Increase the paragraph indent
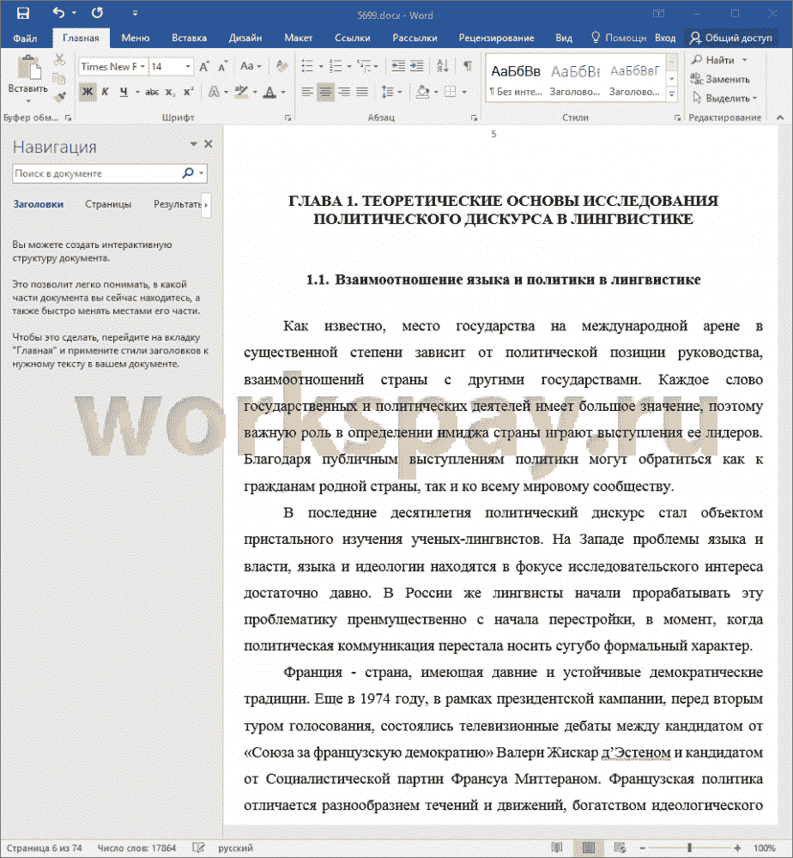Image resolution: width=793 pixels, height=858 pixels. (417, 67)
